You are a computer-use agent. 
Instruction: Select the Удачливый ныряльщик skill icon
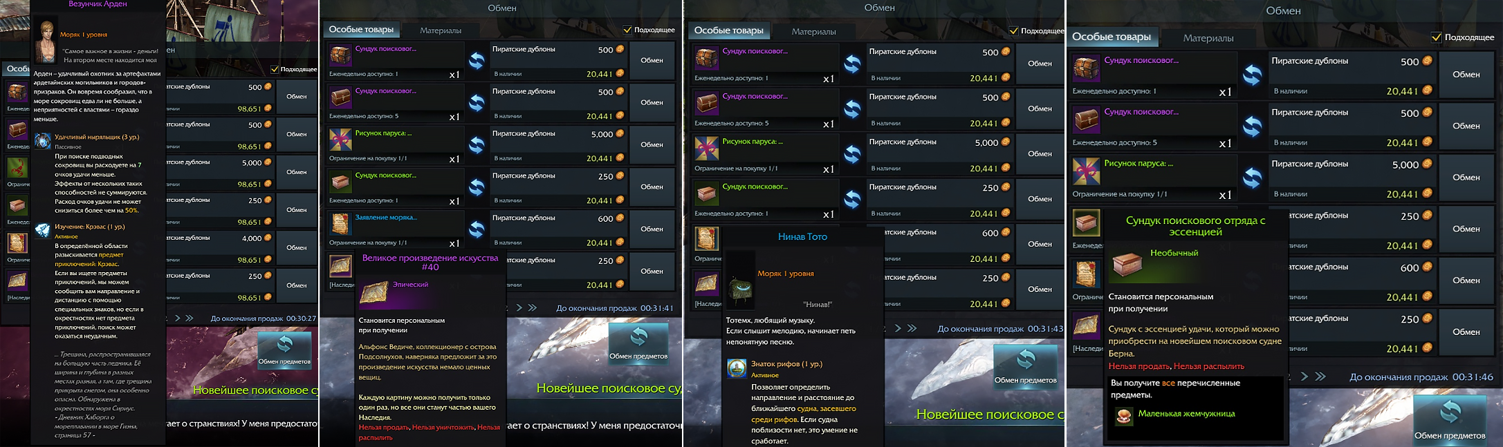click(43, 141)
